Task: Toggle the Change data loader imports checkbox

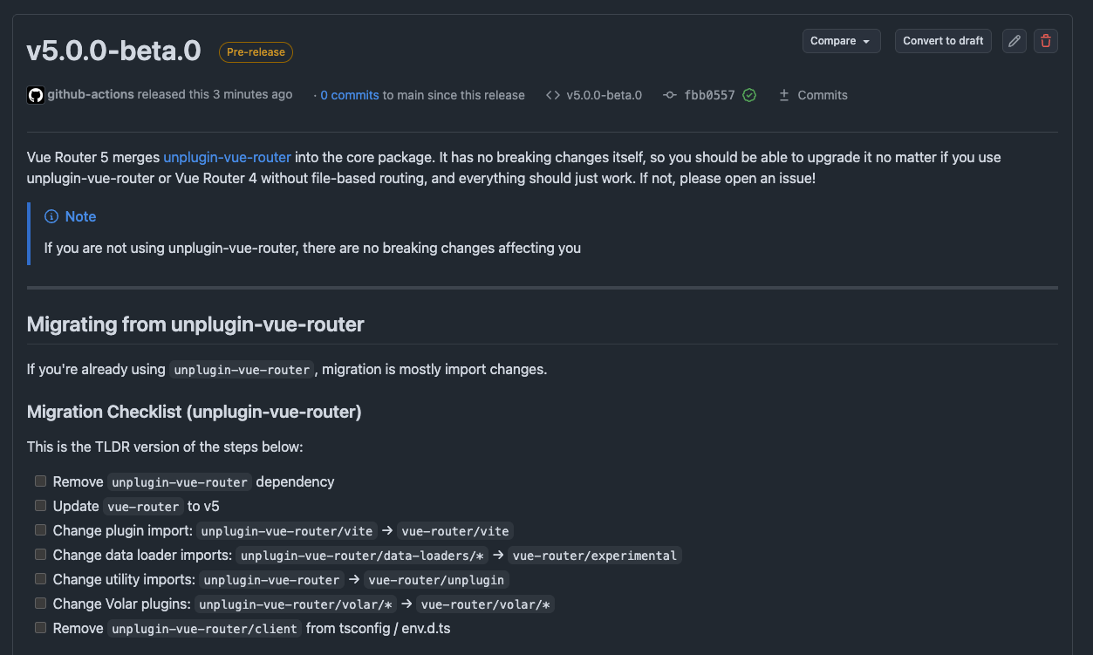Action: click(x=40, y=555)
